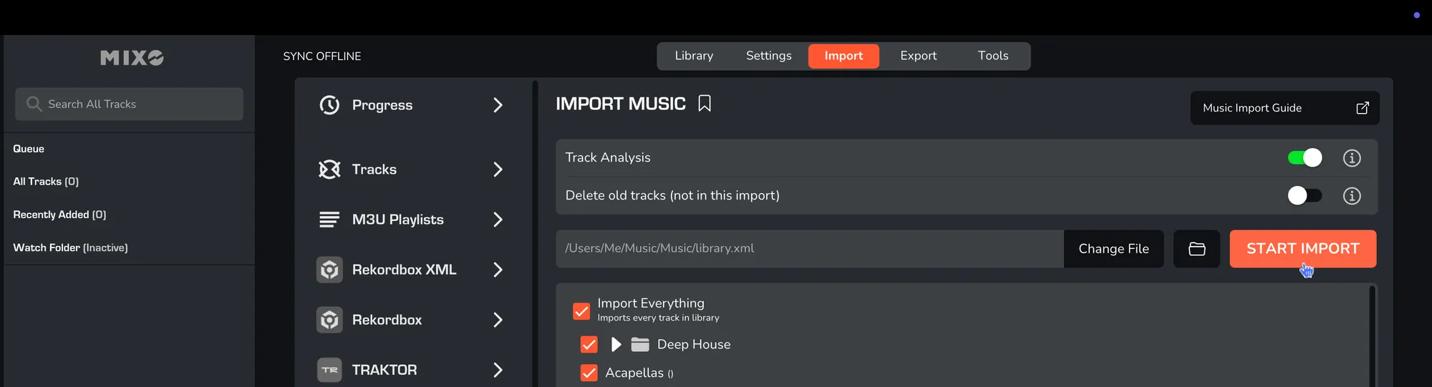Click the Rekordbox XML icon
This screenshot has height=387, width=1432.
[329, 270]
